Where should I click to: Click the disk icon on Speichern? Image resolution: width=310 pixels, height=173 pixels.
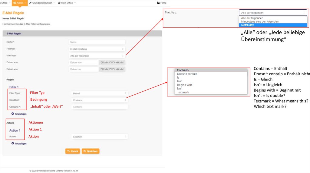[85, 151]
